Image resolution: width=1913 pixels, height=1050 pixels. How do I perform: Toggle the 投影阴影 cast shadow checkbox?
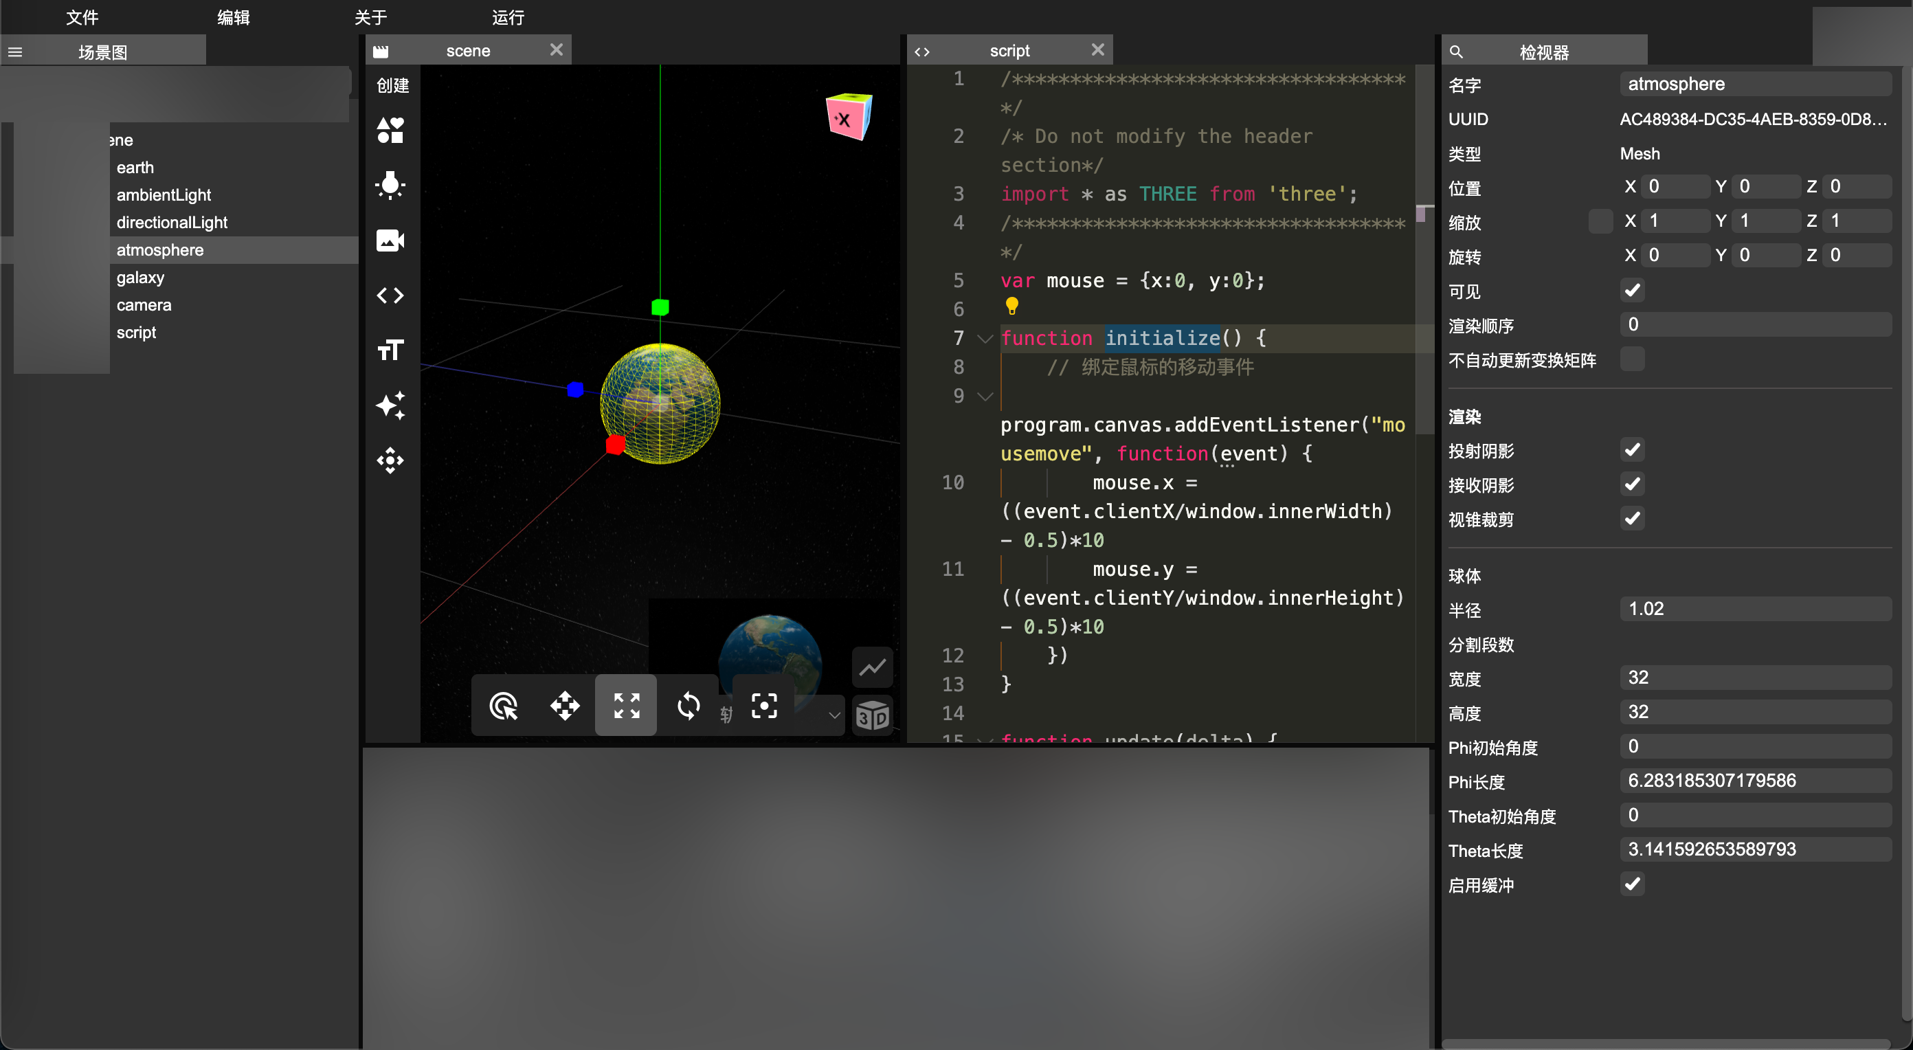1633,451
